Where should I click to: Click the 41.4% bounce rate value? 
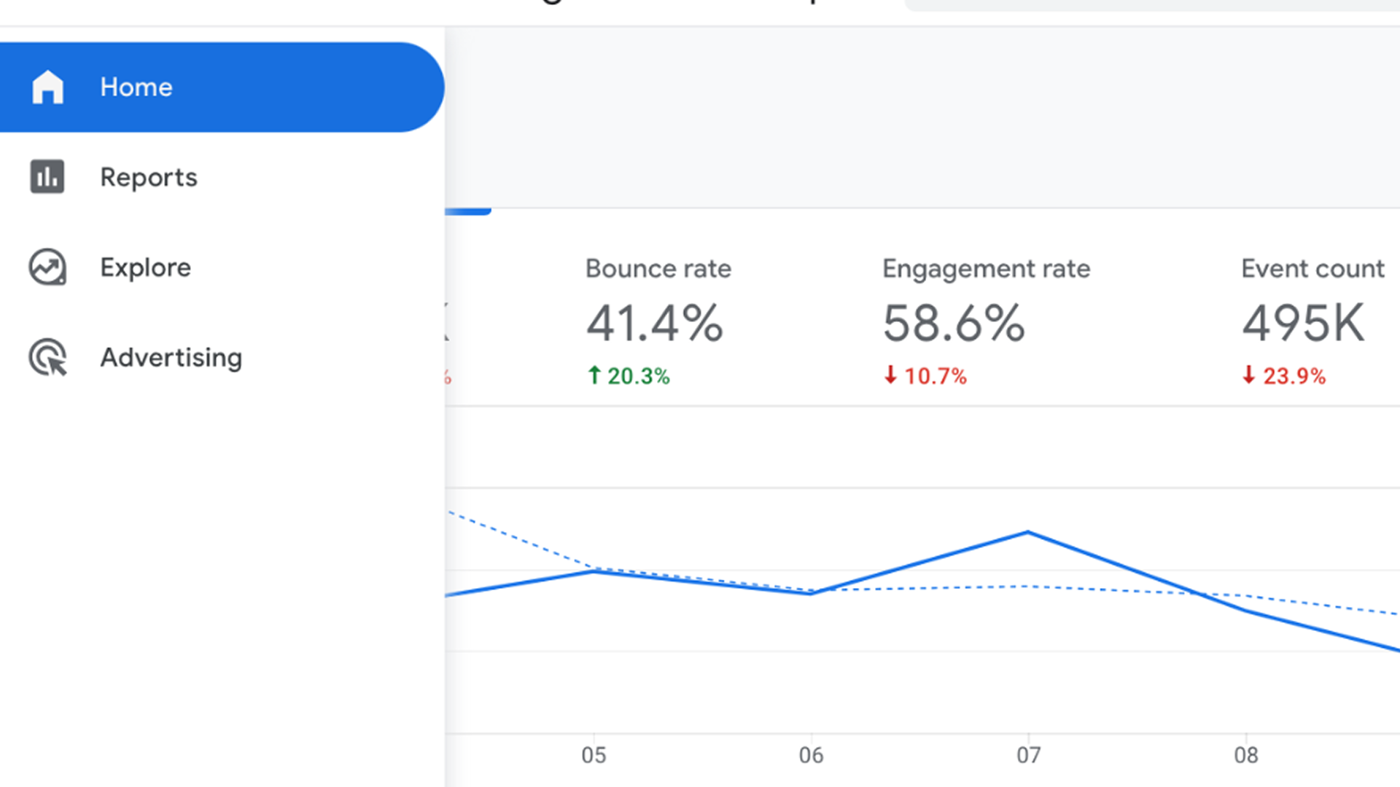pyautogui.click(x=655, y=323)
